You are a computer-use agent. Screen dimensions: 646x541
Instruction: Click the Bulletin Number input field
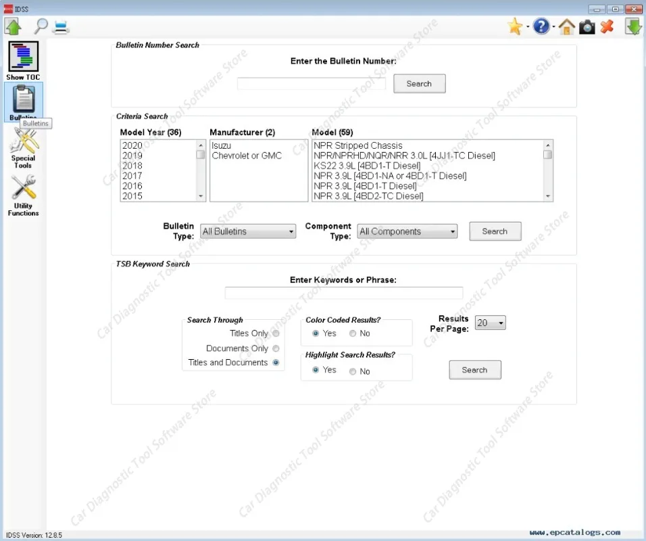point(312,84)
